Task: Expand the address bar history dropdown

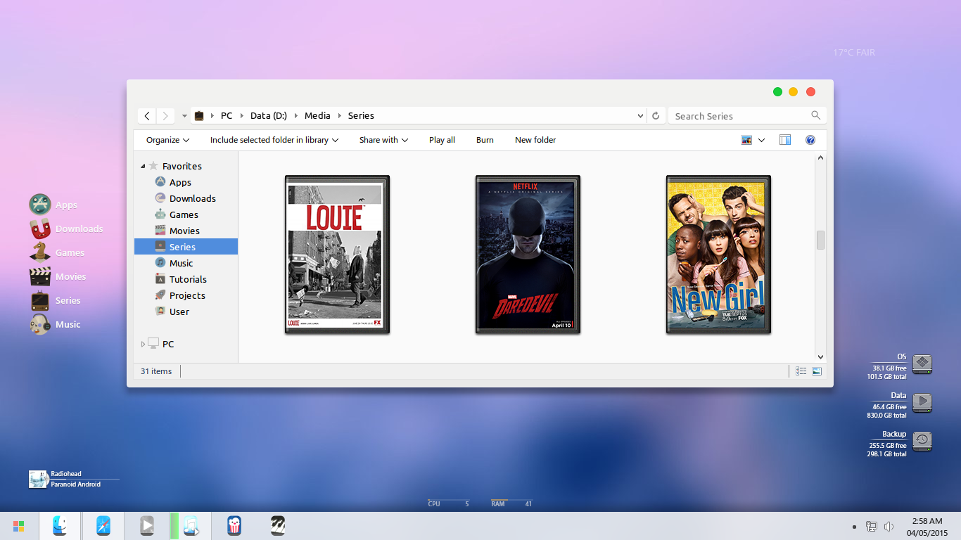Action: 640,116
